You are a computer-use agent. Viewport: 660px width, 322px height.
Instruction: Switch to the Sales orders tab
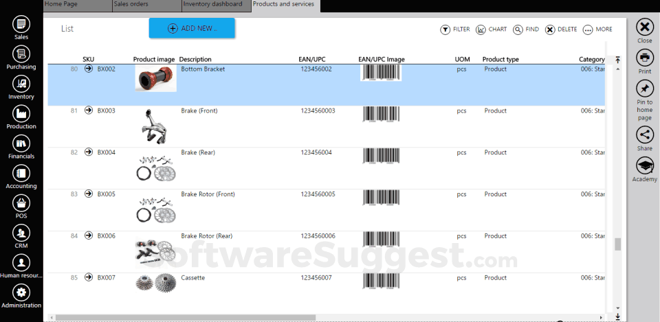tap(147, 5)
